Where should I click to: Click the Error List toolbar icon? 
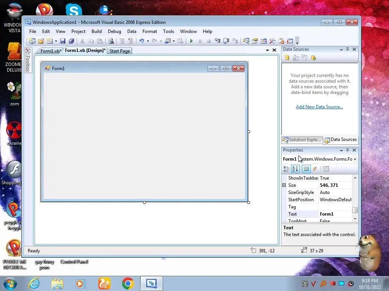point(281,41)
